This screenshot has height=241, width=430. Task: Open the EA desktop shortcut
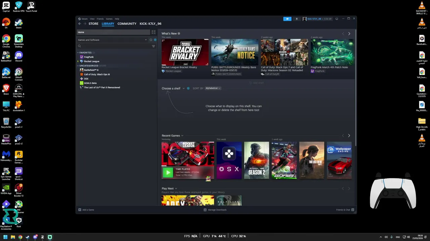click(x=6, y=23)
